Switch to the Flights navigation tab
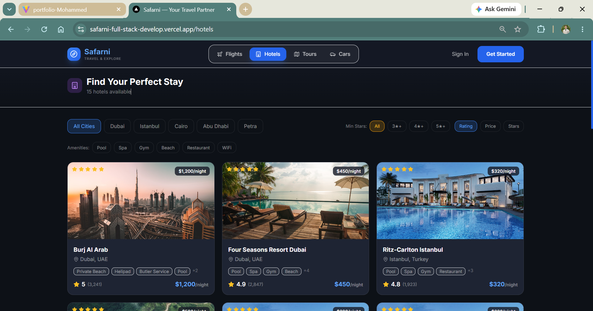Screen dimensions: 593x311 (230, 54)
